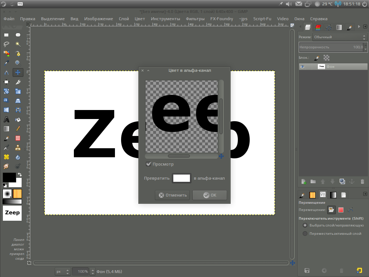
Task: Set move target to path in Перемещение
Action: coord(350,210)
